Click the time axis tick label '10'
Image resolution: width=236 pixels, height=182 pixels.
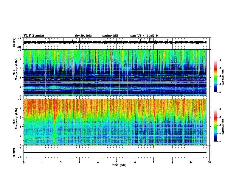coord(209,162)
